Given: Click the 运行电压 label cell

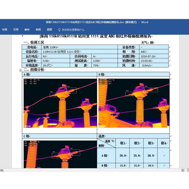Looking at the screenshot, I should [x=32, y=56].
